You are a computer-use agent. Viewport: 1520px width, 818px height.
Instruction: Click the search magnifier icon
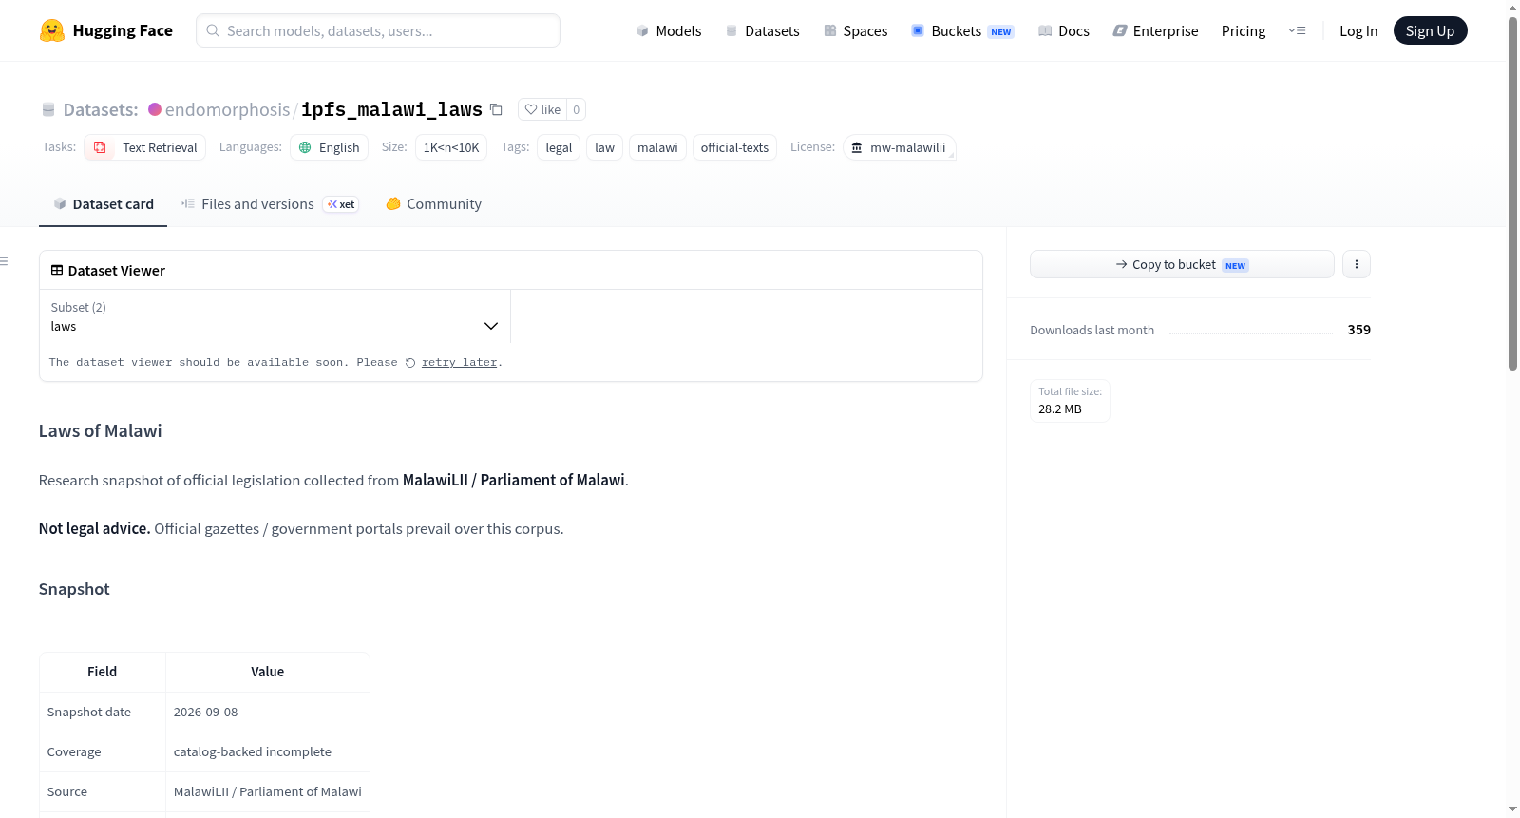tap(213, 30)
